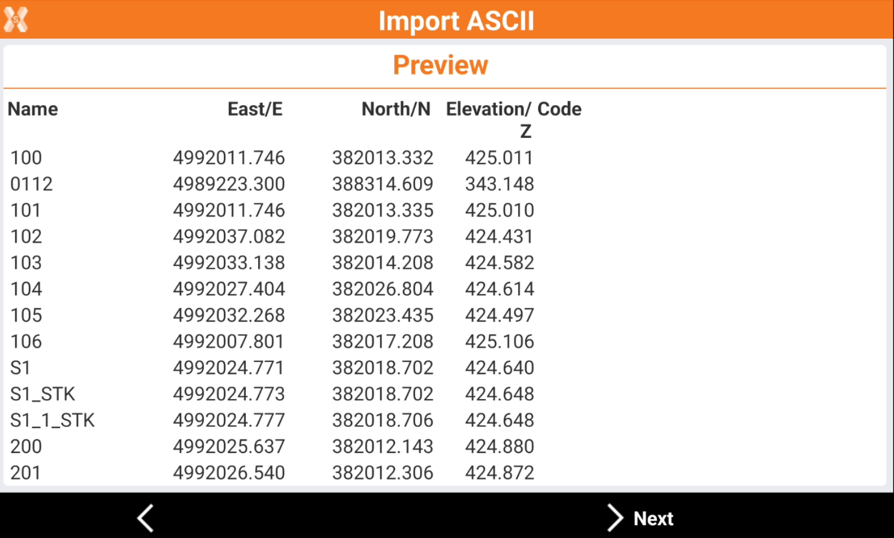Click the North/N column header
Viewport: 894px width, 538px height.
(396, 110)
